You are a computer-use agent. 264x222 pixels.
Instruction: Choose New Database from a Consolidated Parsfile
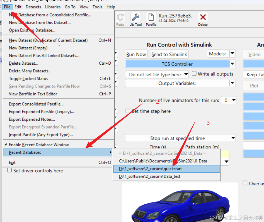pyautogui.click(x=58, y=15)
